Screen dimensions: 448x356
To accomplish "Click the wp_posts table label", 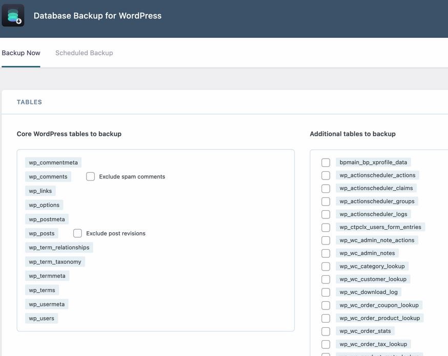I will tap(41, 233).
